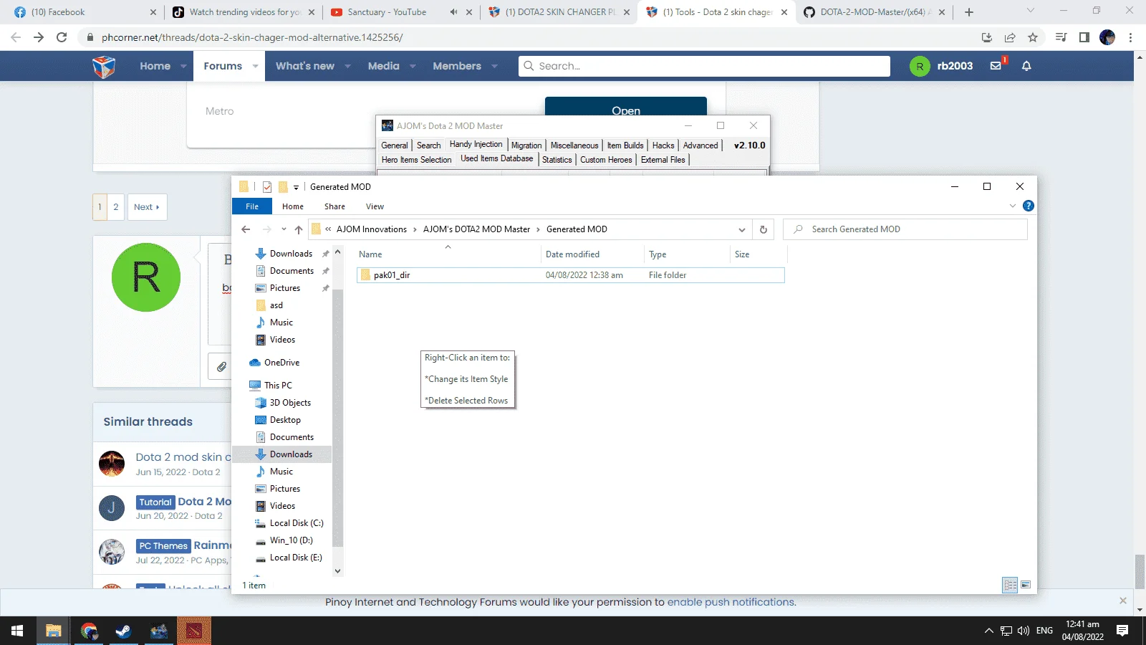Show hidden system tray icons
The image size is (1146, 645).
click(989, 631)
